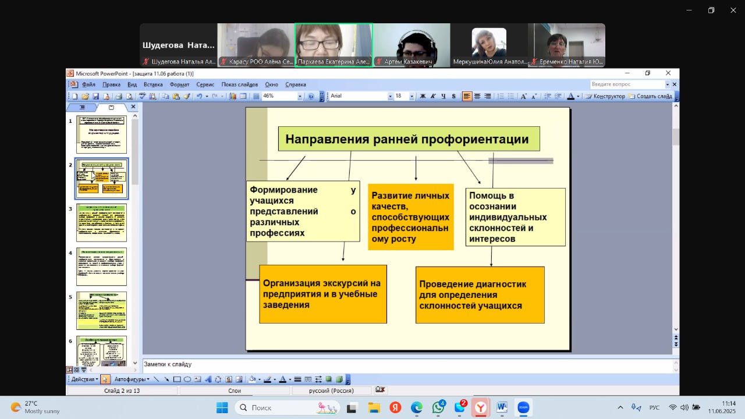Toggle center text alignment

pos(477,97)
